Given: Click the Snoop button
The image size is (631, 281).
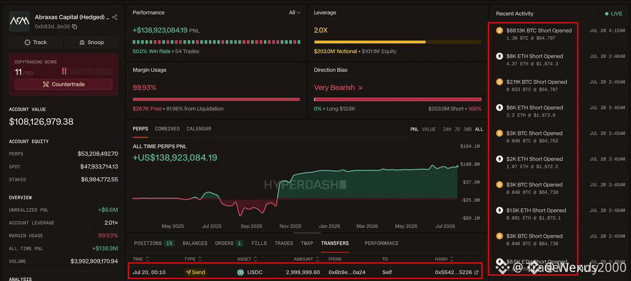Looking at the screenshot, I should coord(91,42).
